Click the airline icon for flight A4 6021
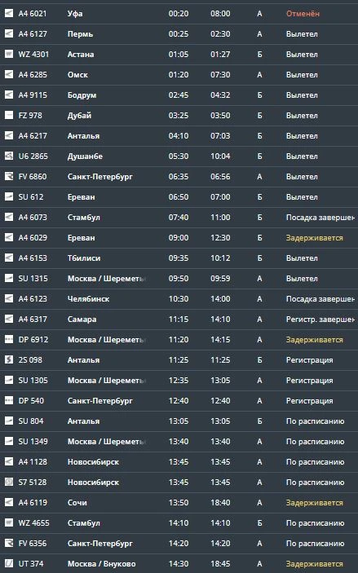 [x=9, y=14]
